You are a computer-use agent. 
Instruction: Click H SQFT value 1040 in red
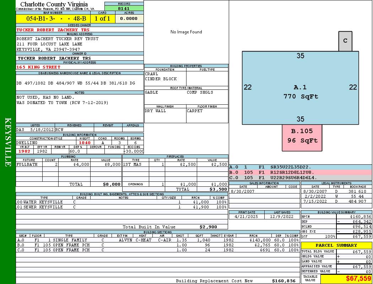[x=85, y=143]
